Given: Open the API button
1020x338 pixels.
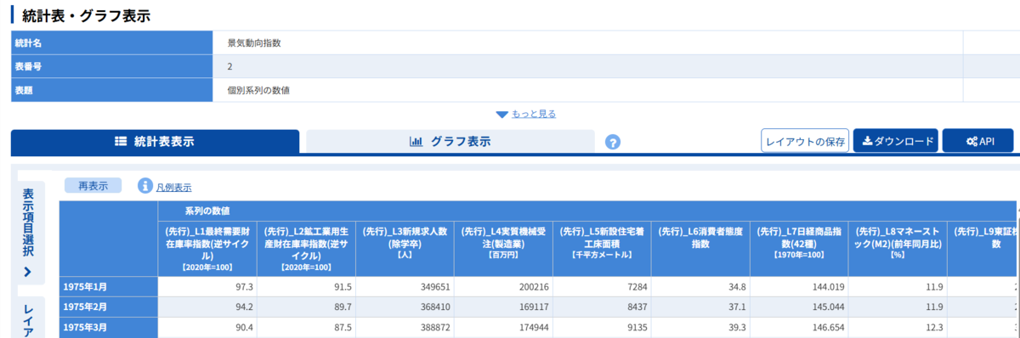Looking at the screenshot, I should (978, 141).
